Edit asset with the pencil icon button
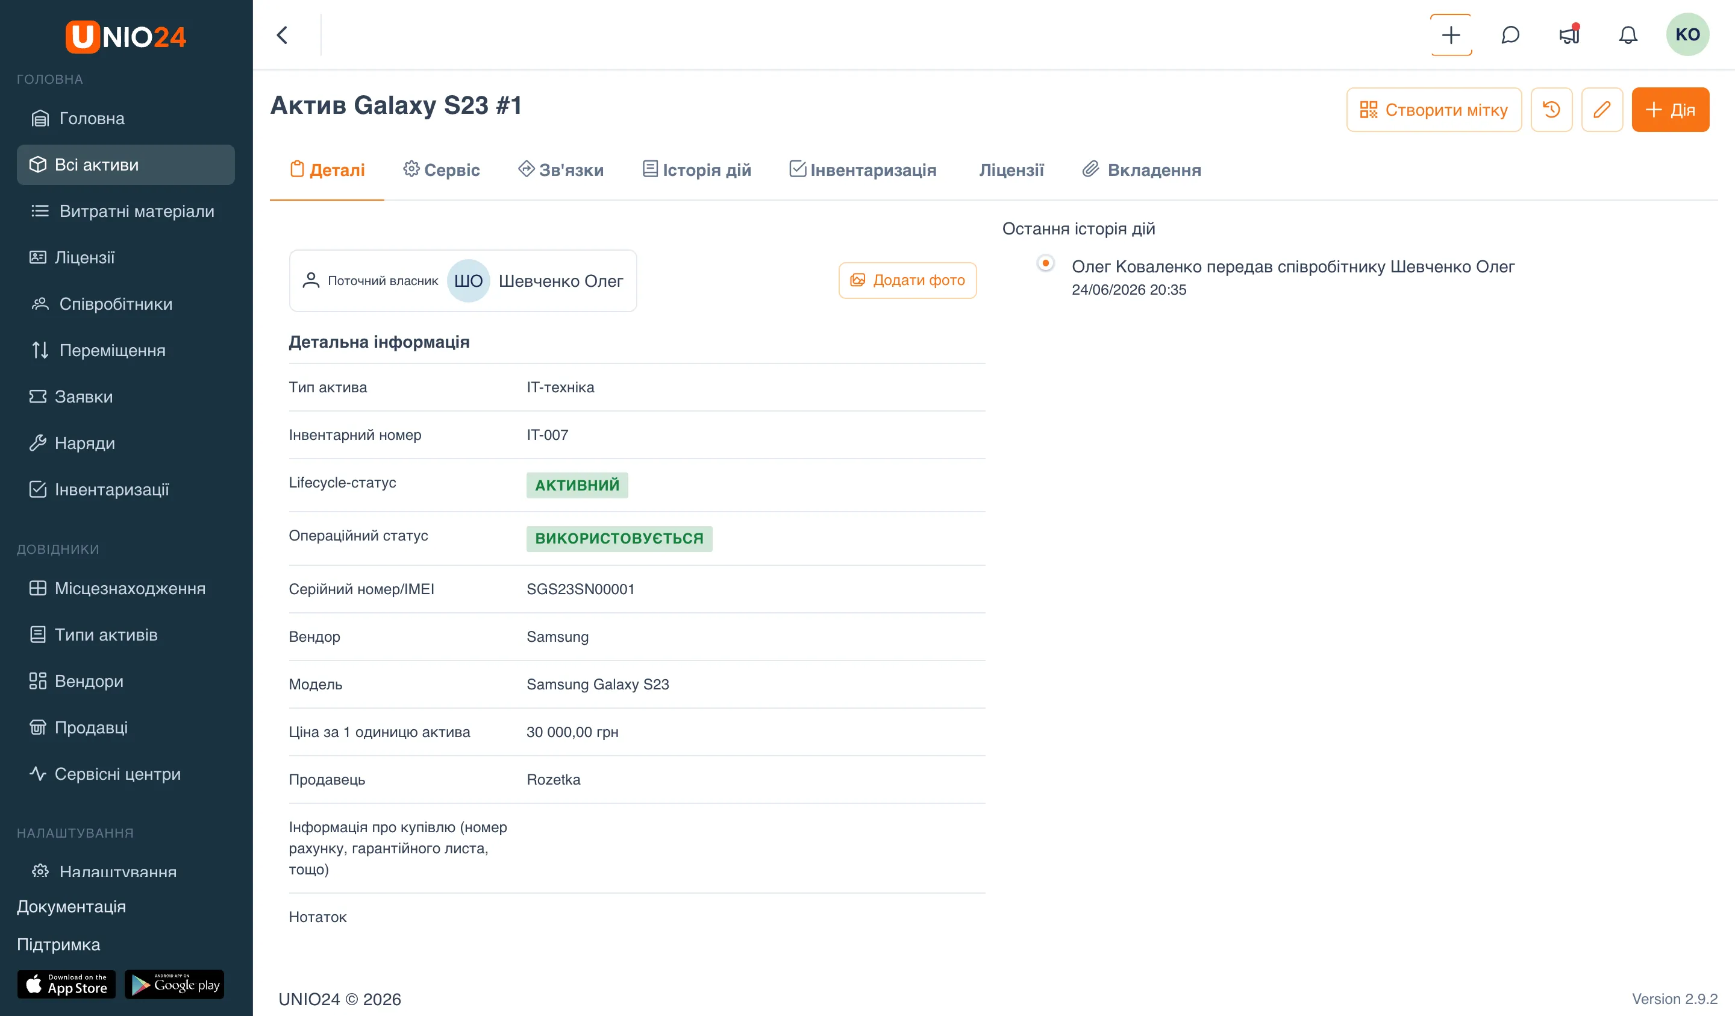 point(1602,110)
